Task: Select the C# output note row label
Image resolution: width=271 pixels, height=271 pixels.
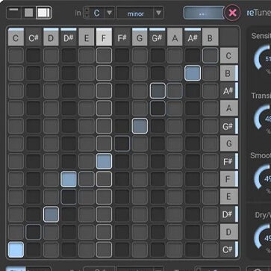Action: click(x=229, y=249)
